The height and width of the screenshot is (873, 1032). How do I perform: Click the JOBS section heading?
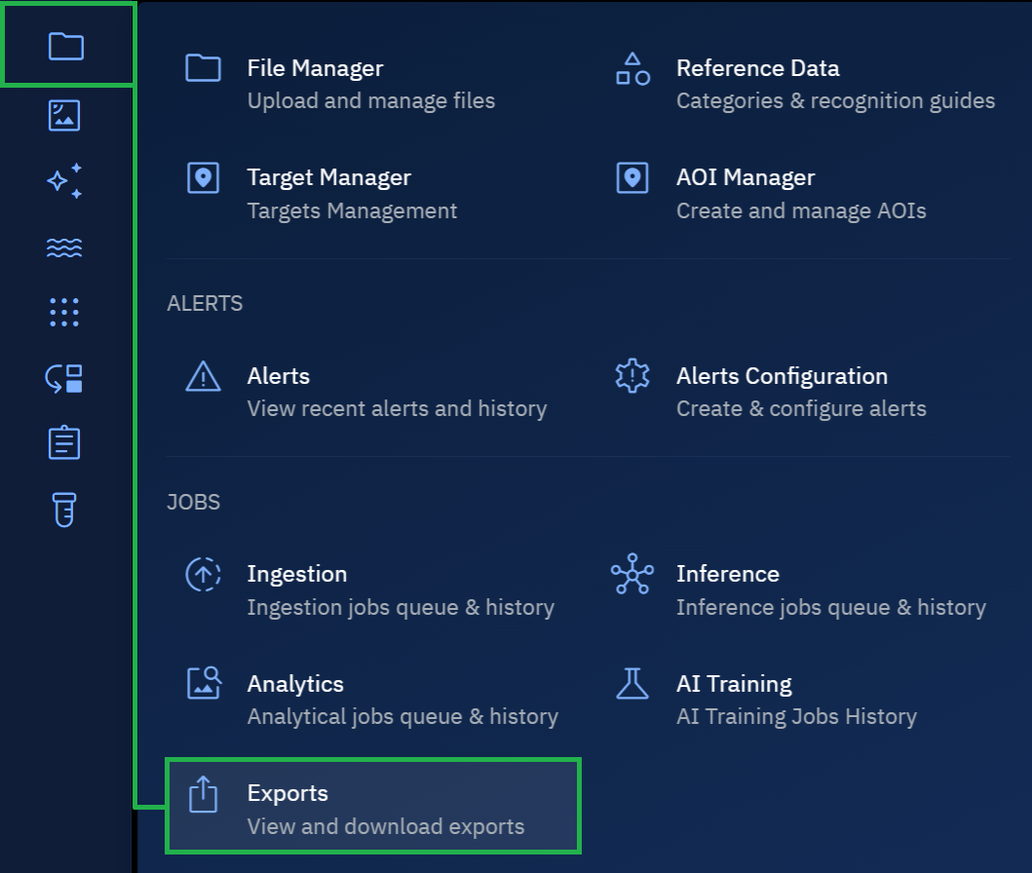tap(194, 503)
